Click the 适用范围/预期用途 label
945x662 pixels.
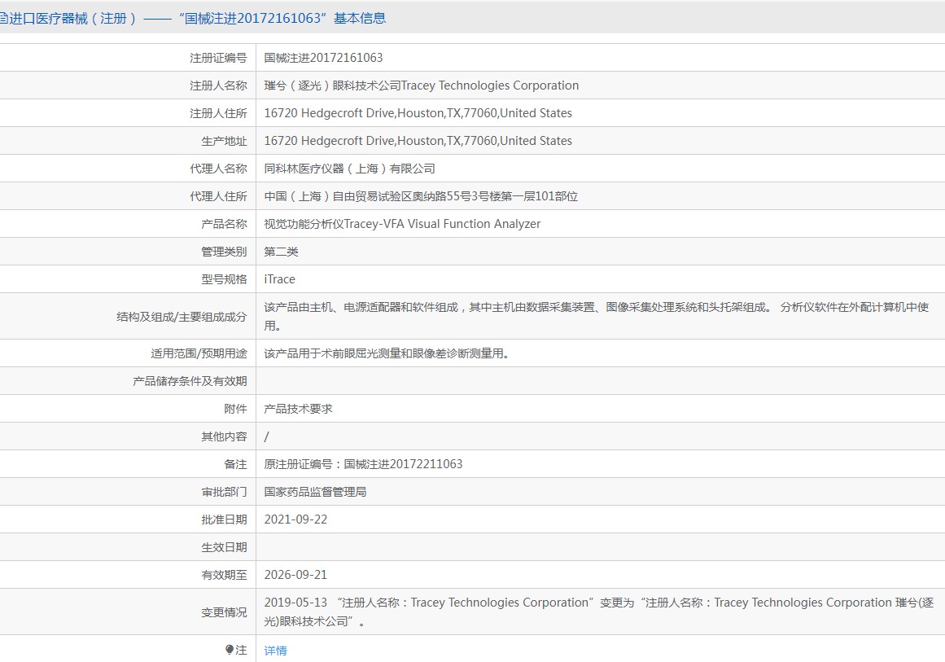[199, 353]
